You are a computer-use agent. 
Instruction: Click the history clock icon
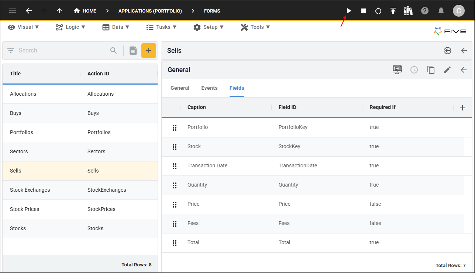(x=414, y=69)
